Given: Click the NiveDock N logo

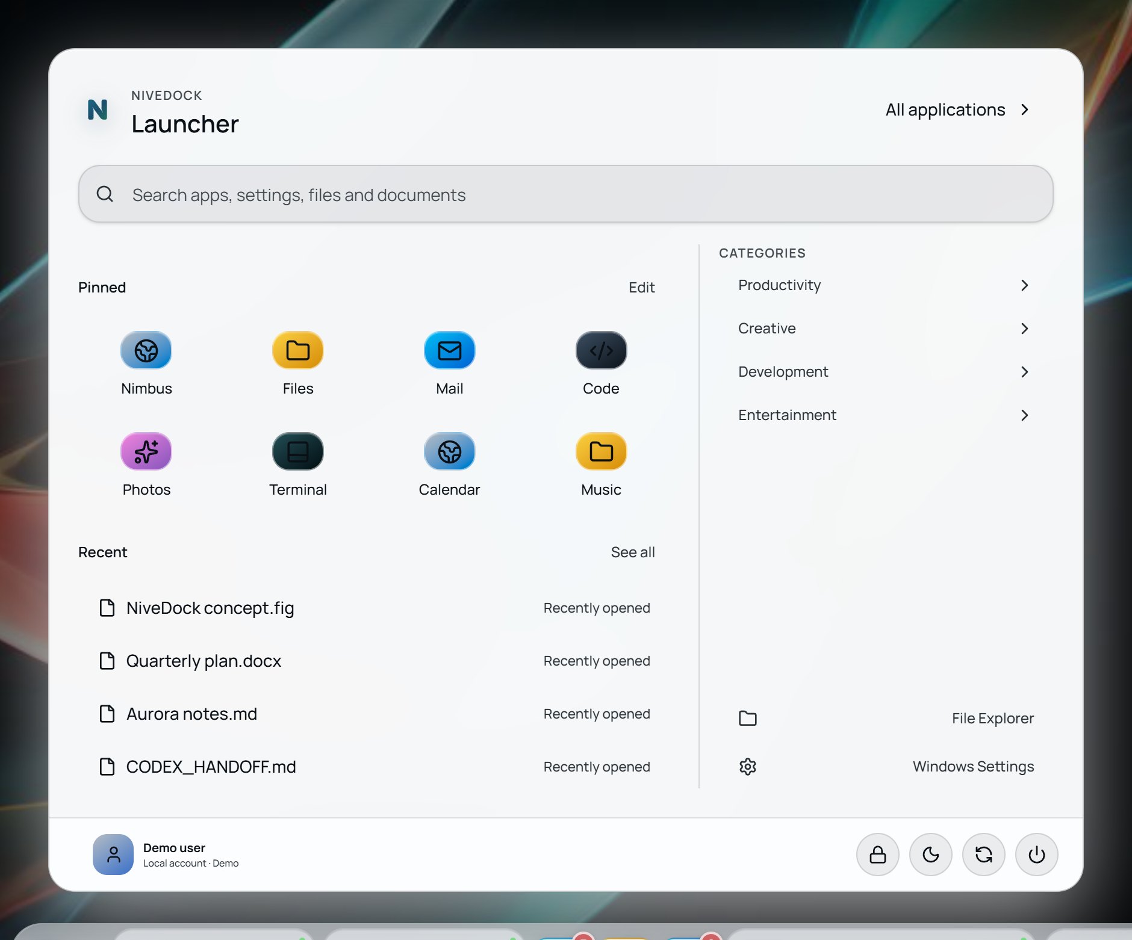Looking at the screenshot, I should [98, 110].
